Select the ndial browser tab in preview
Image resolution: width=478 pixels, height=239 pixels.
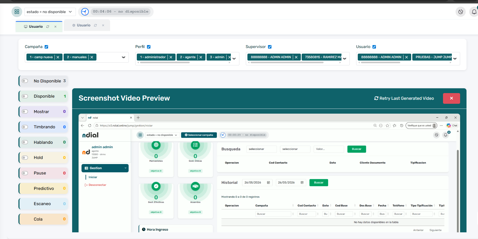(110, 118)
